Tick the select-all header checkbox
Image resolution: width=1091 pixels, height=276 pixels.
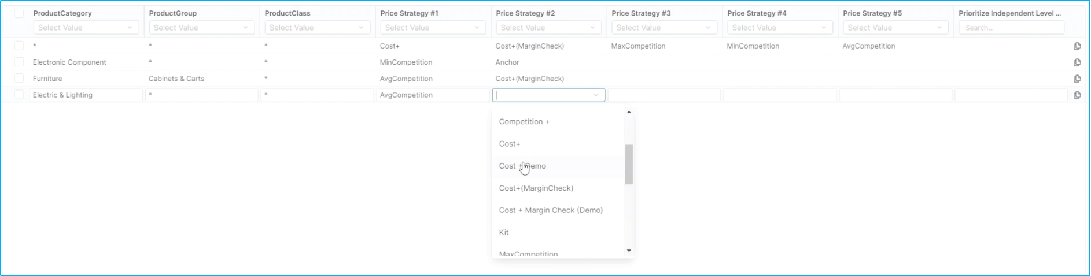19,13
